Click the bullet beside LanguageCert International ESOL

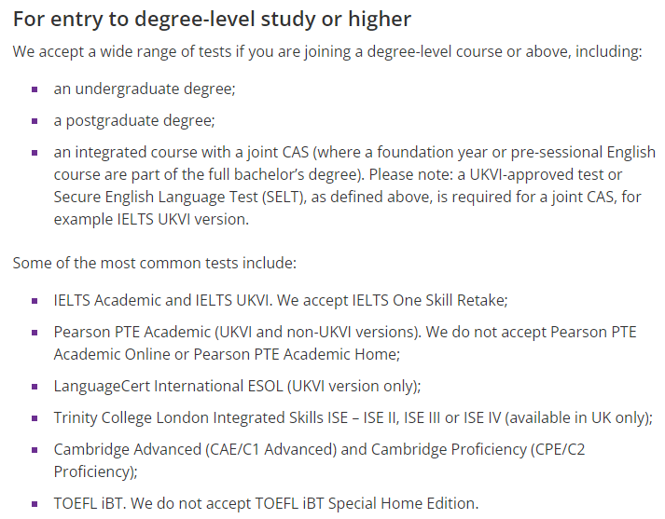pos(35,387)
